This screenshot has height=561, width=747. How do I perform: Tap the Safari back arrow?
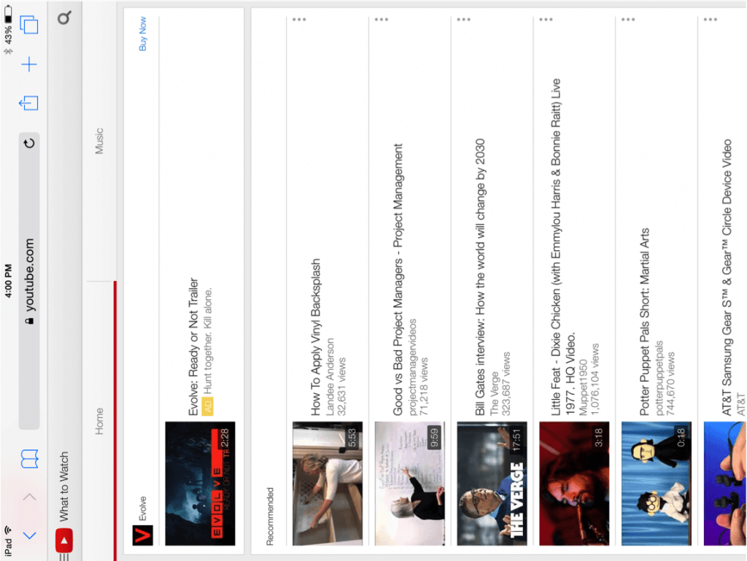pyautogui.click(x=29, y=535)
